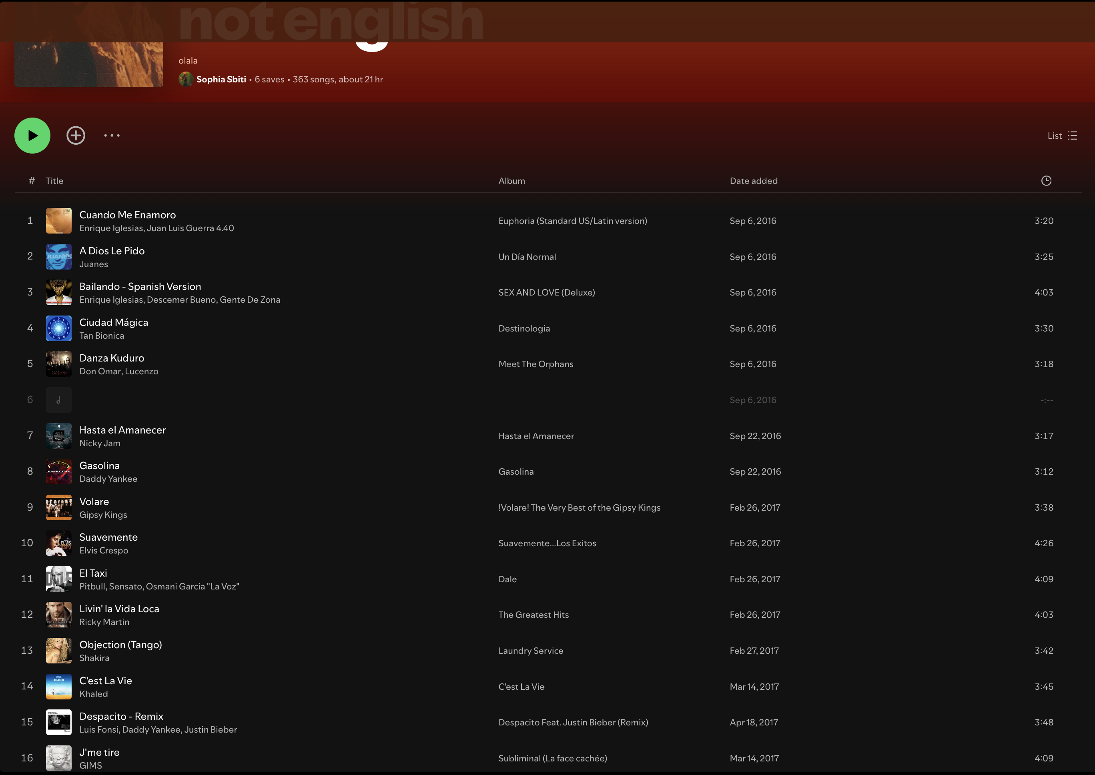
Task: Click the Cuando Me Enamoro album art thumbnail
Action: (58, 220)
